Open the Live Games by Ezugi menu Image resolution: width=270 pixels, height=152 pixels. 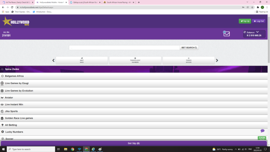coord(19,83)
